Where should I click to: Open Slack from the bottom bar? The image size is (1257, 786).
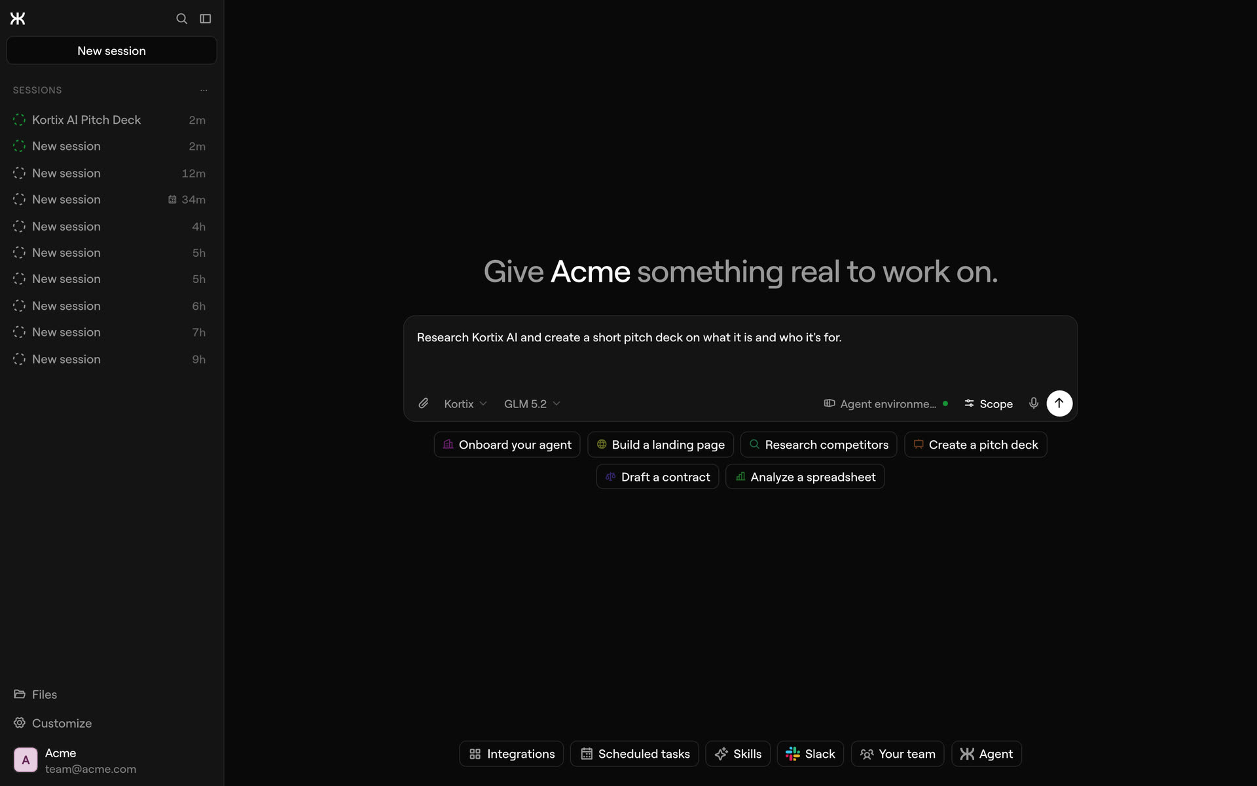[x=811, y=754]
